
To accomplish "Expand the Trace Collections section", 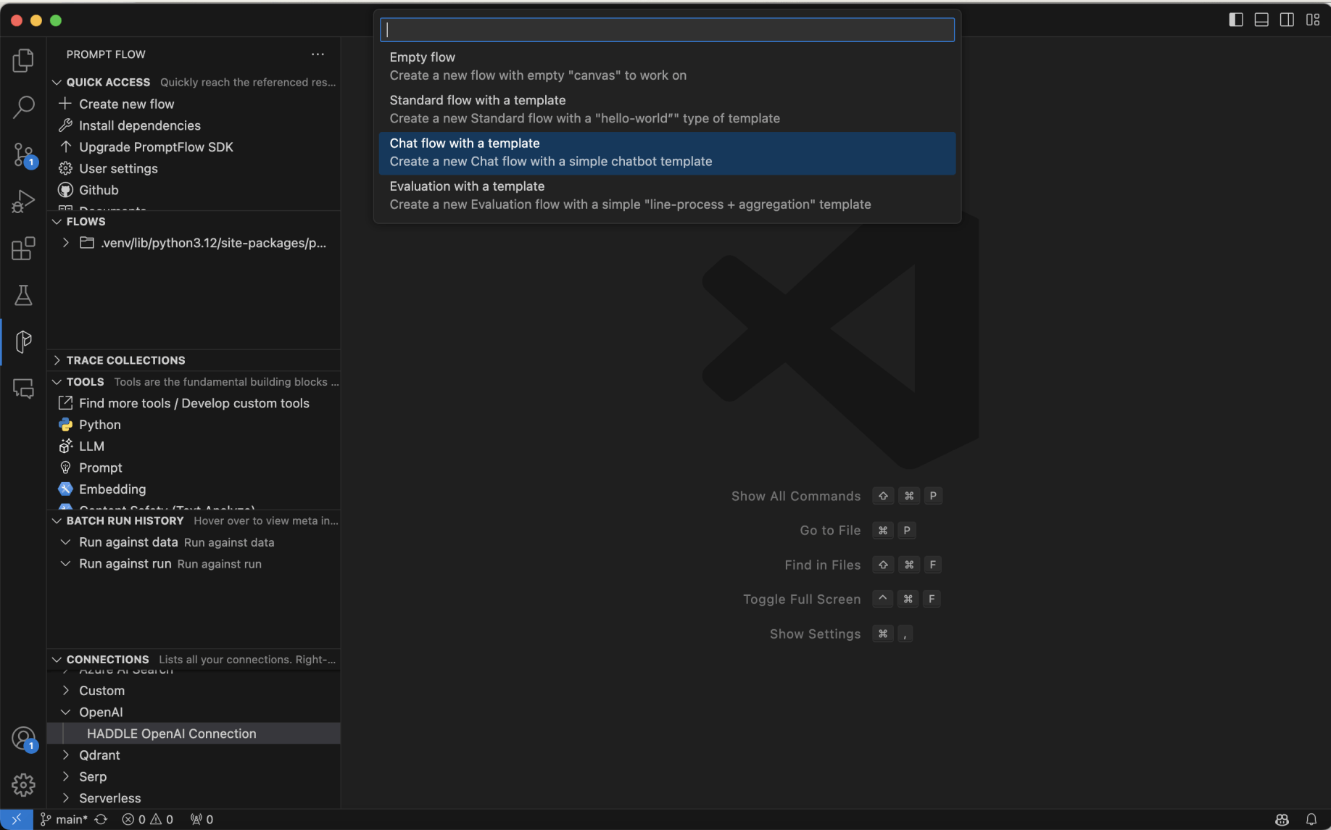I will point(125,360).
